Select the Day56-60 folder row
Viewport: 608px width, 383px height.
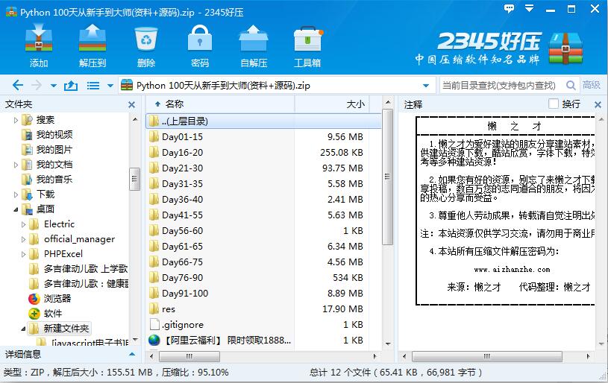(263, 231)
